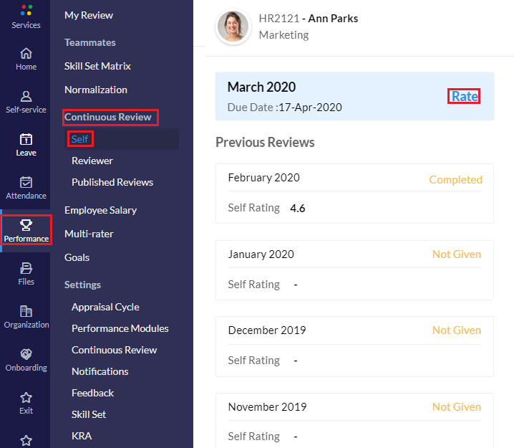Open My Review menu item
Image resolution: width=514 pixels, height=448 pixels.
[x=89, y=15]
